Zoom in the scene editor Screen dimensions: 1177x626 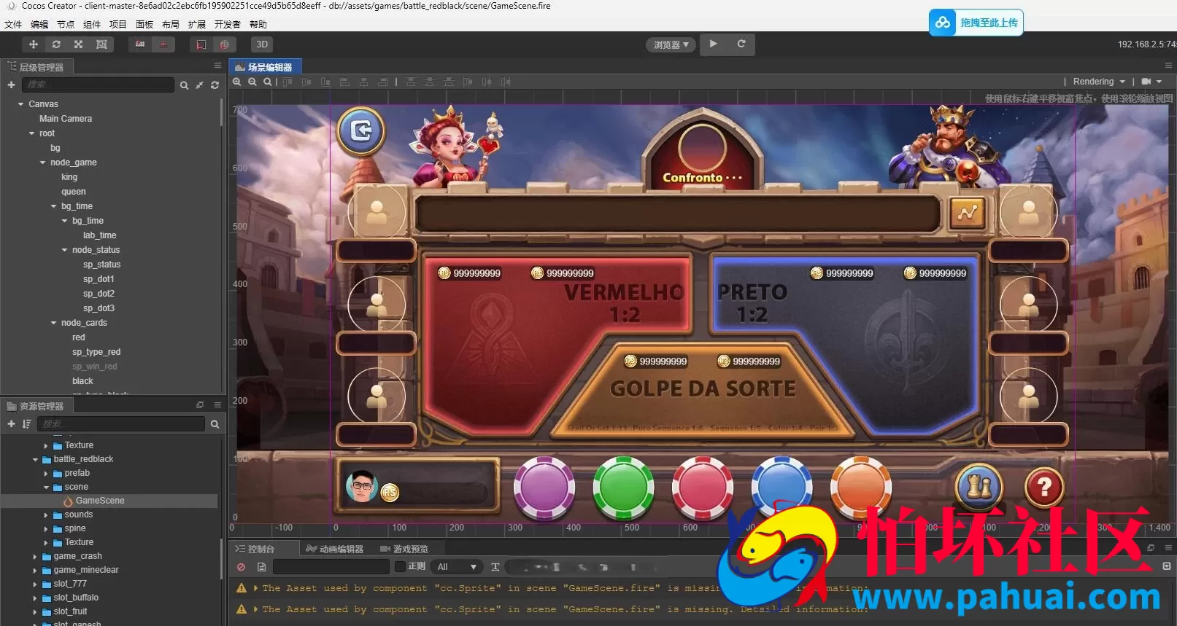237,82
